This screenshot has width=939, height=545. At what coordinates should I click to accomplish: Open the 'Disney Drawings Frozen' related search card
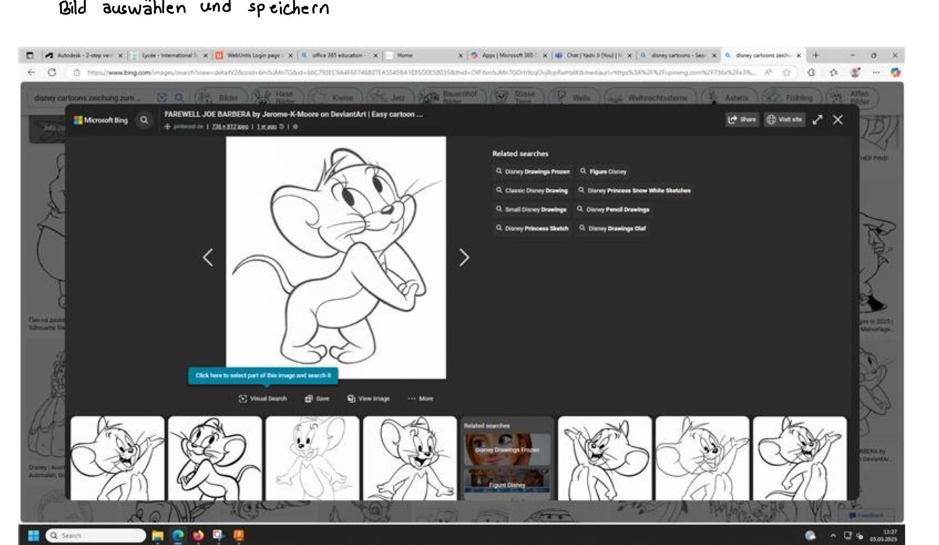point(507,449)
